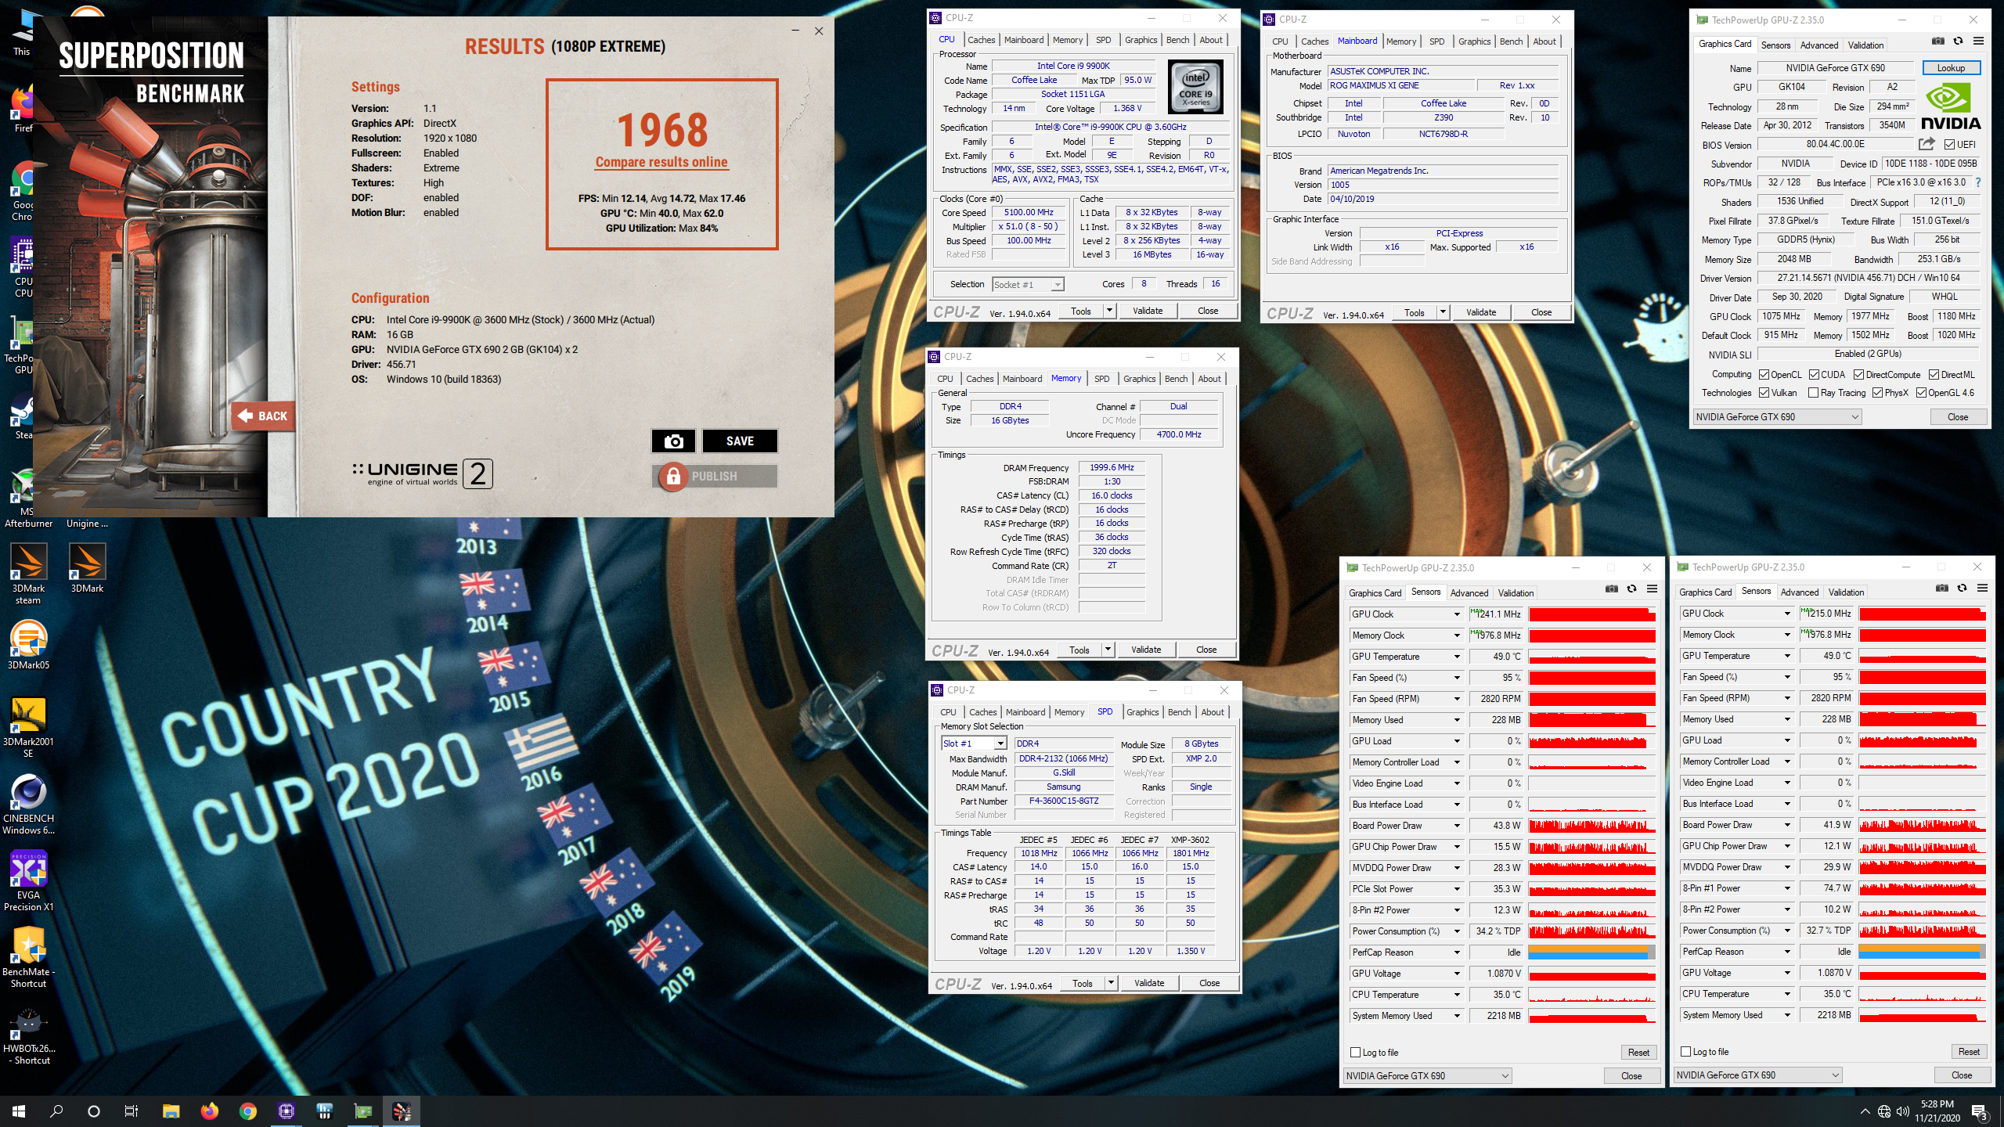2004x1127 pixels.
Task: Open the CINEBENCH Windows desktop icon
Action: tap(28, 804)
